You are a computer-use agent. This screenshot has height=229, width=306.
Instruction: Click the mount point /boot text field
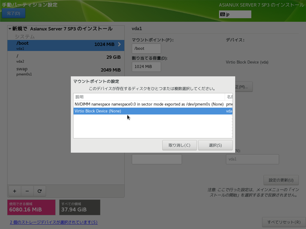click(146, 49)
